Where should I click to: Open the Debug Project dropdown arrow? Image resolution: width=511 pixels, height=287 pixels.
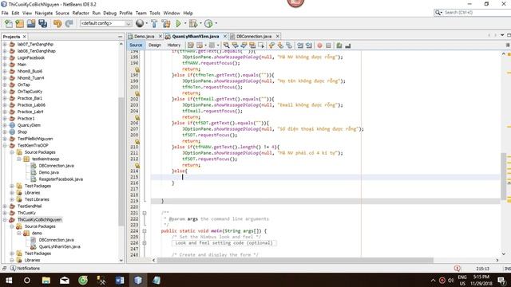(x=200, y=23)
